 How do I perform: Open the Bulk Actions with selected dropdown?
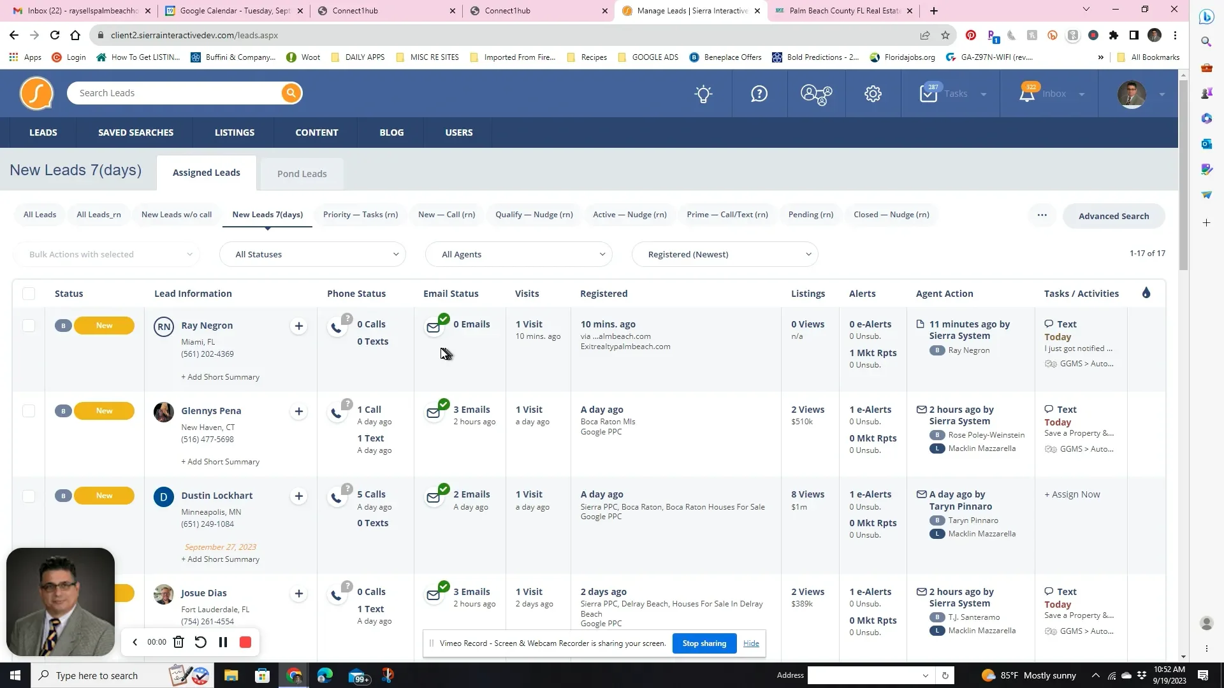(106, 254)
